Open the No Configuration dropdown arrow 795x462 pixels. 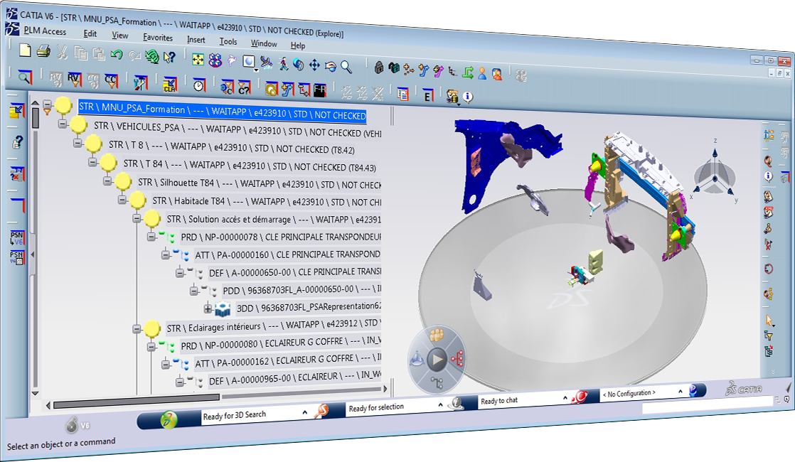tap(681, 392)
